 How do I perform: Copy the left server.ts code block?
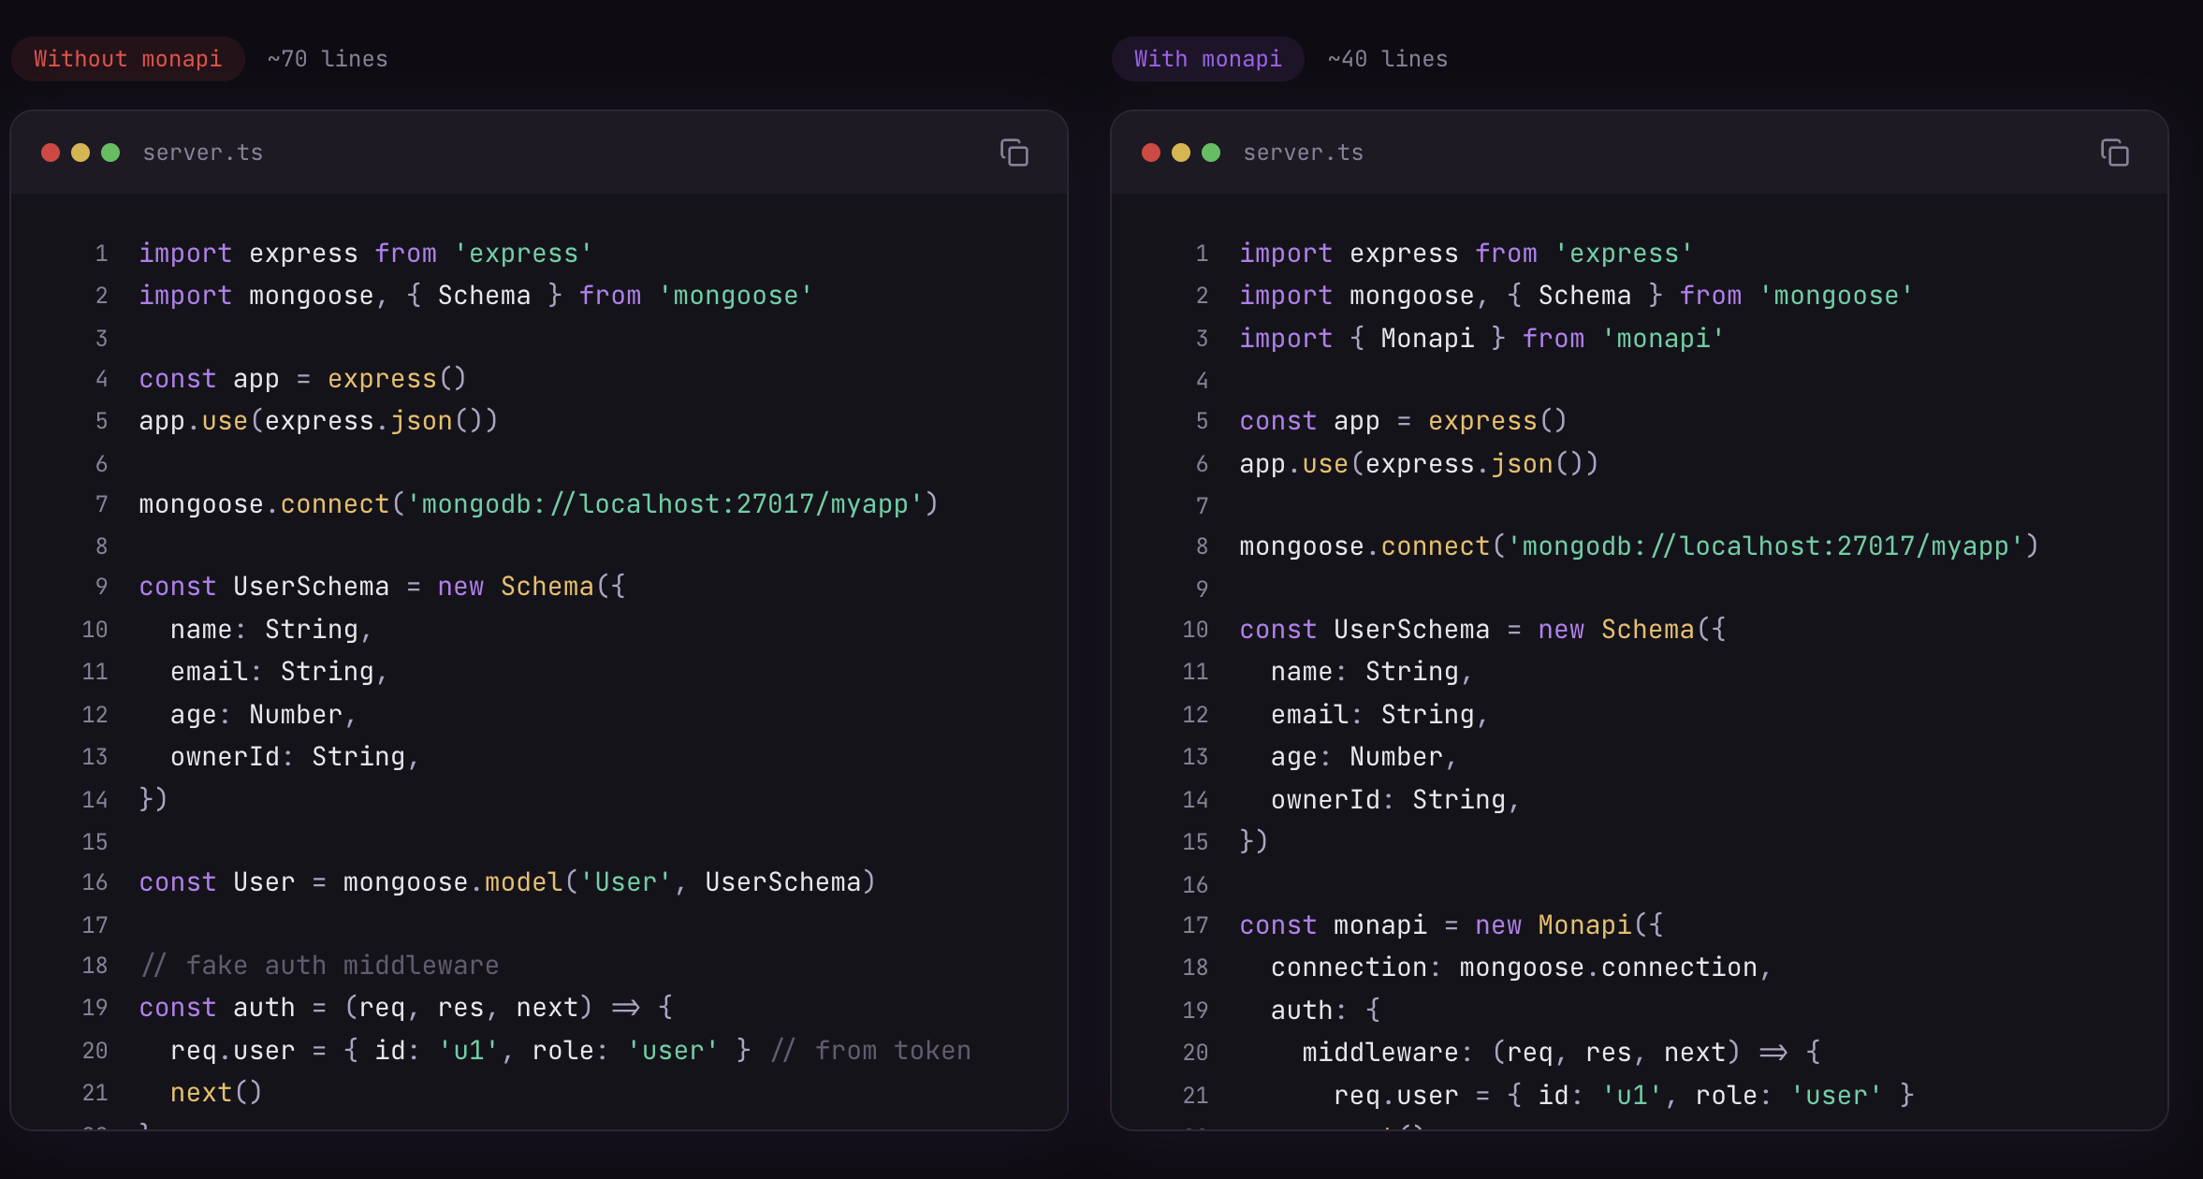point(1014,153)
